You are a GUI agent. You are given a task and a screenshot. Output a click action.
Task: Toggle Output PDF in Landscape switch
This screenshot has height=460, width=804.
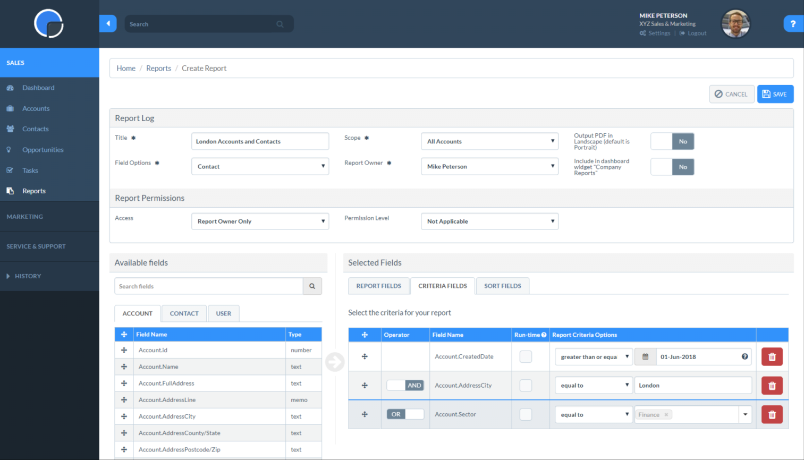point(672,141)
